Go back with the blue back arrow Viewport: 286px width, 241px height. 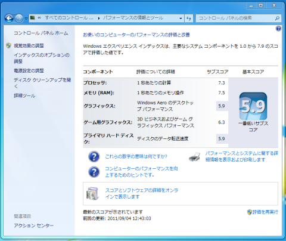coord(9,18)
